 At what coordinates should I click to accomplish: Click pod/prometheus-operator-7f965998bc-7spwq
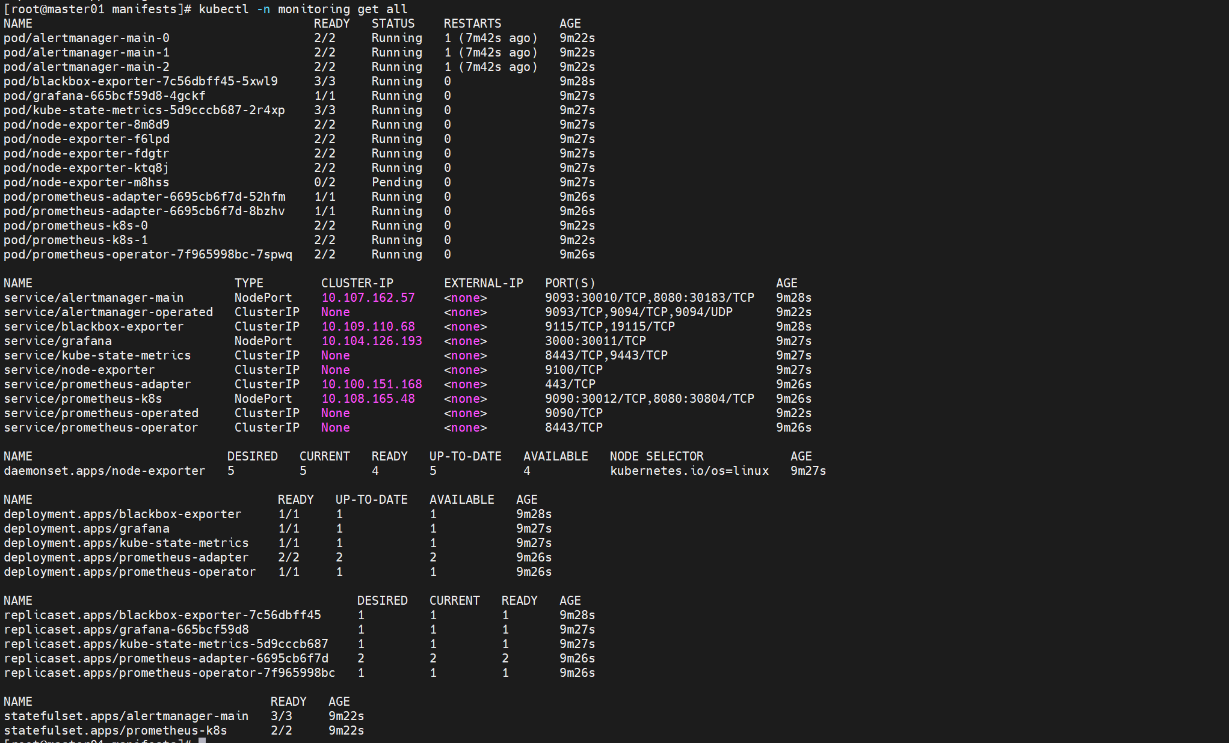coord(148,254)
